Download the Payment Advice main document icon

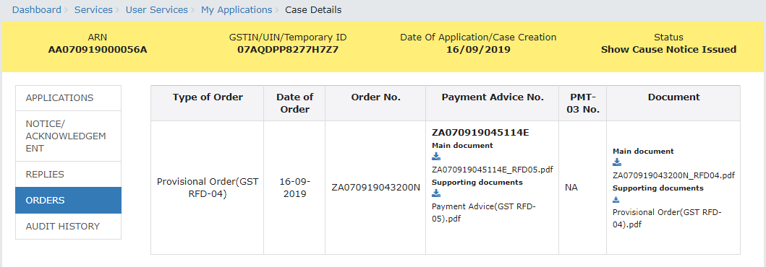coord(436,157)
